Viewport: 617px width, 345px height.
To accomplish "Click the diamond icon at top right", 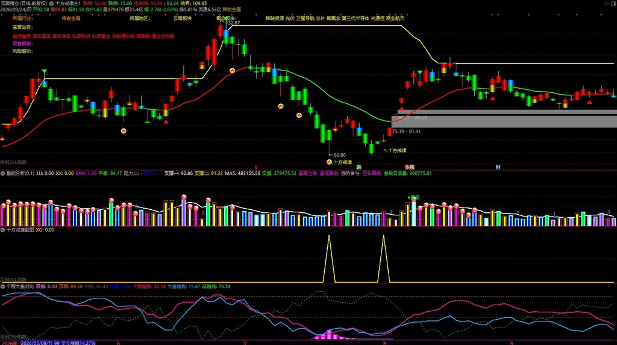I will tap(606, 3).
